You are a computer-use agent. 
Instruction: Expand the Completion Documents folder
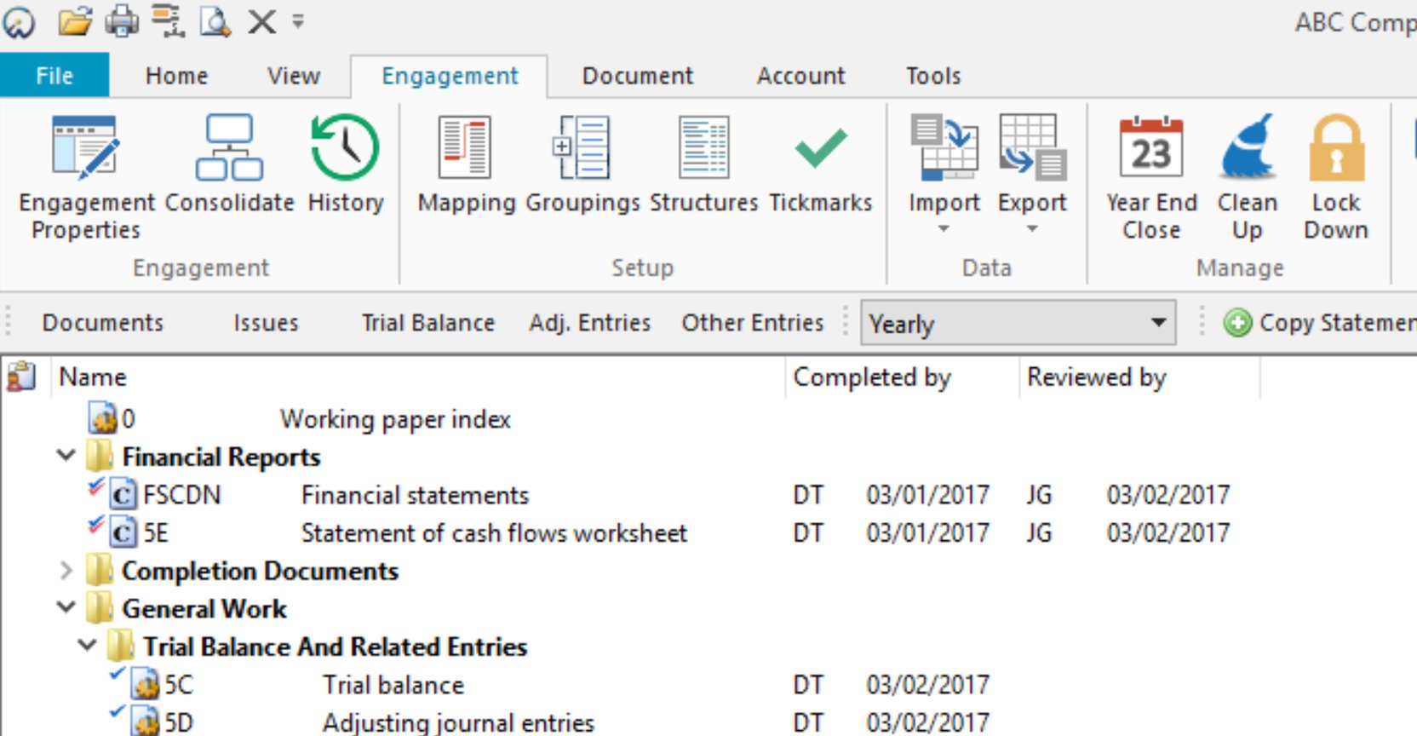click(x=66, y=571)
